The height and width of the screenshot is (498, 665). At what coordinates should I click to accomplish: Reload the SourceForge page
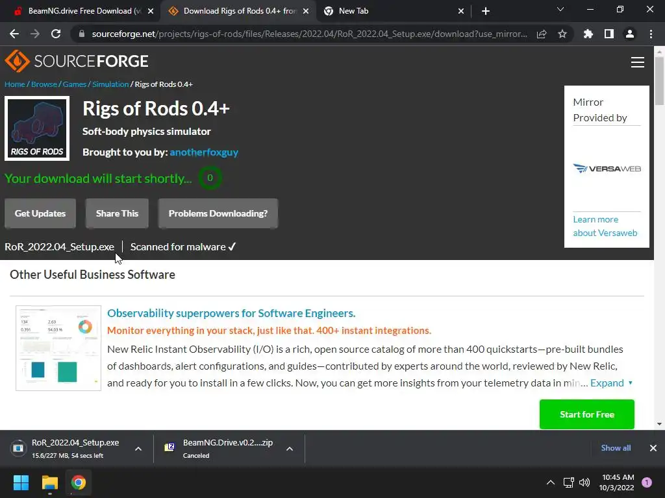[x=56, y=34]
